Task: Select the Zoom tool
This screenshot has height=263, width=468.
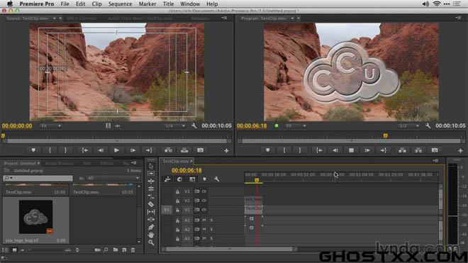Action: (151, 242)
